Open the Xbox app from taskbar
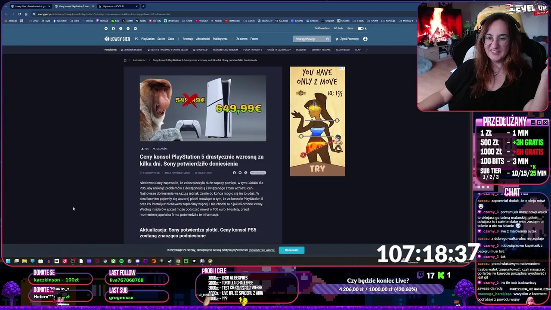 [113, 261]
